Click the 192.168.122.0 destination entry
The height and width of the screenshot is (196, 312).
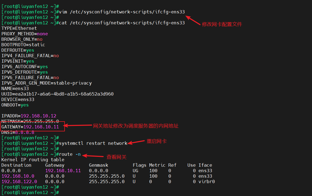(x=19, y=181)
